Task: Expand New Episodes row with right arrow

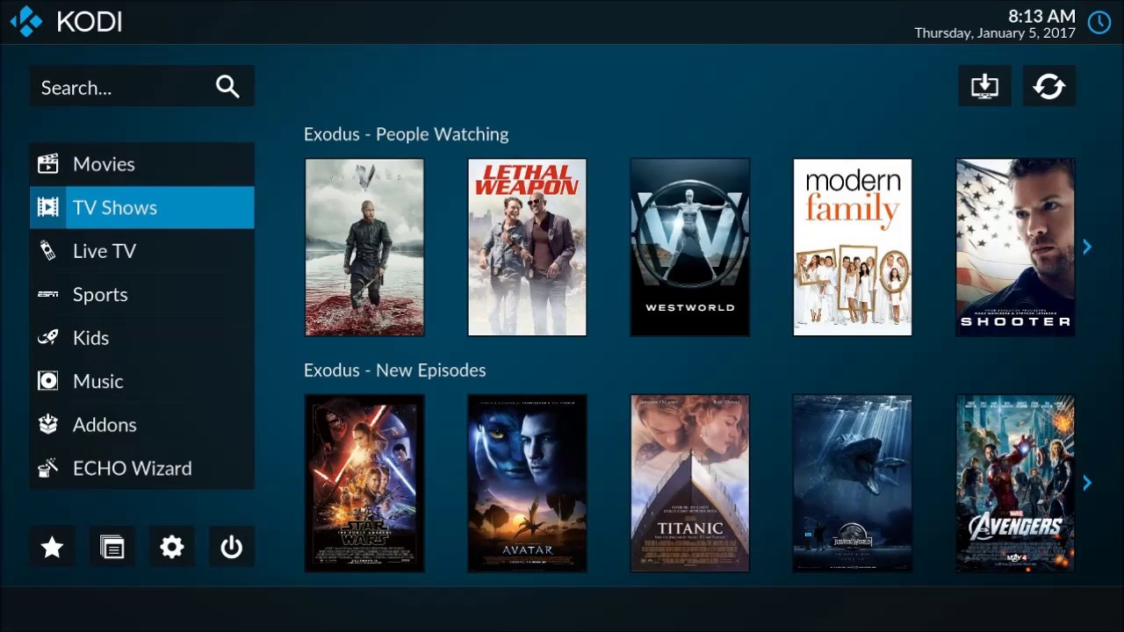Action: [1087, 483]
